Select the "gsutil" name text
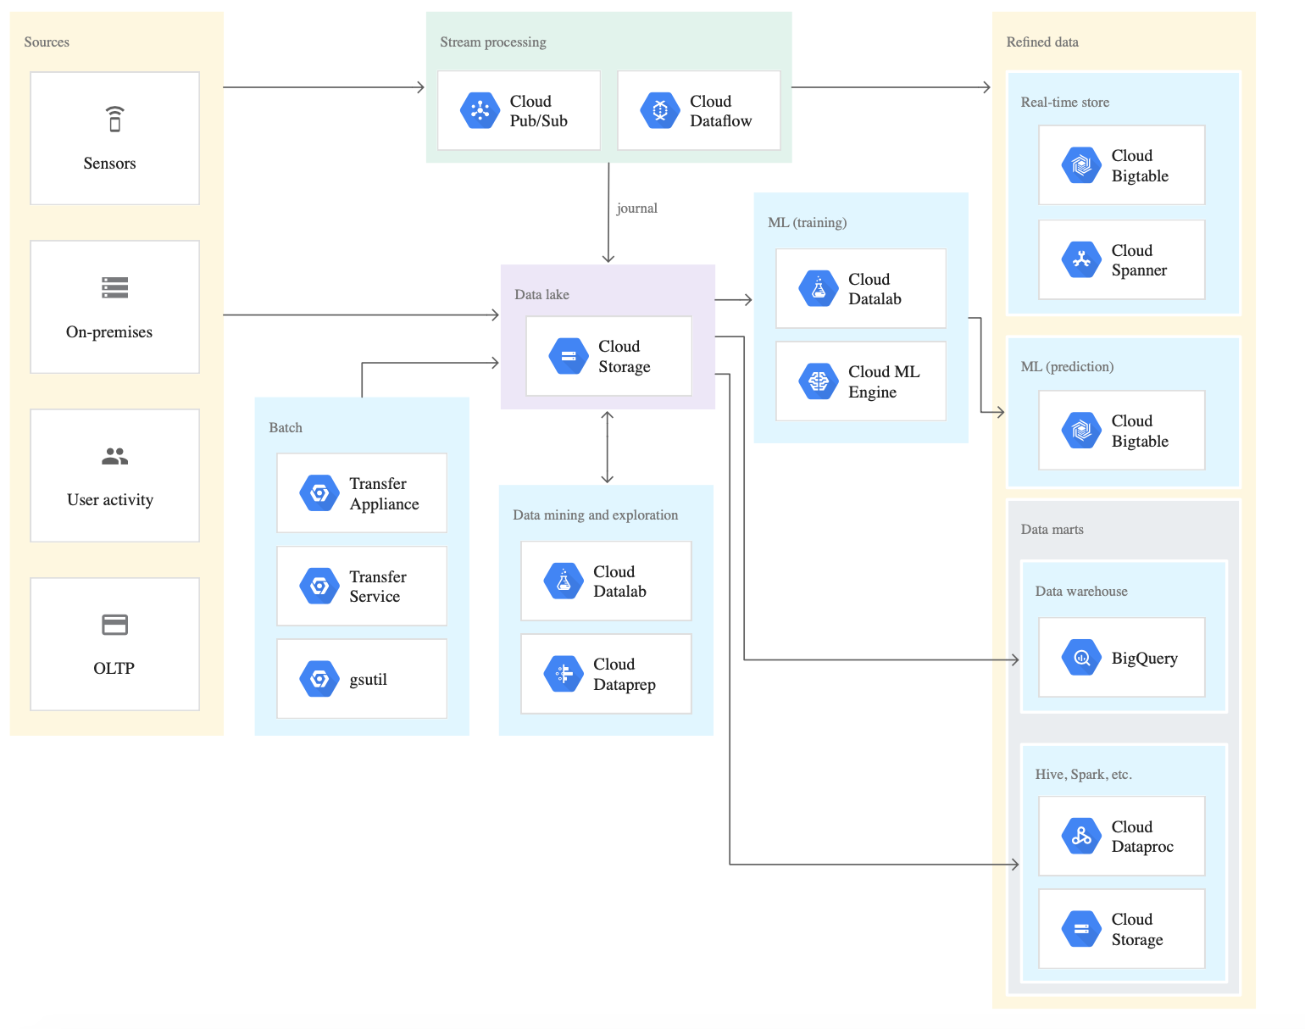This screenshot has height=1029, width=1305. (x=369, y=680)
